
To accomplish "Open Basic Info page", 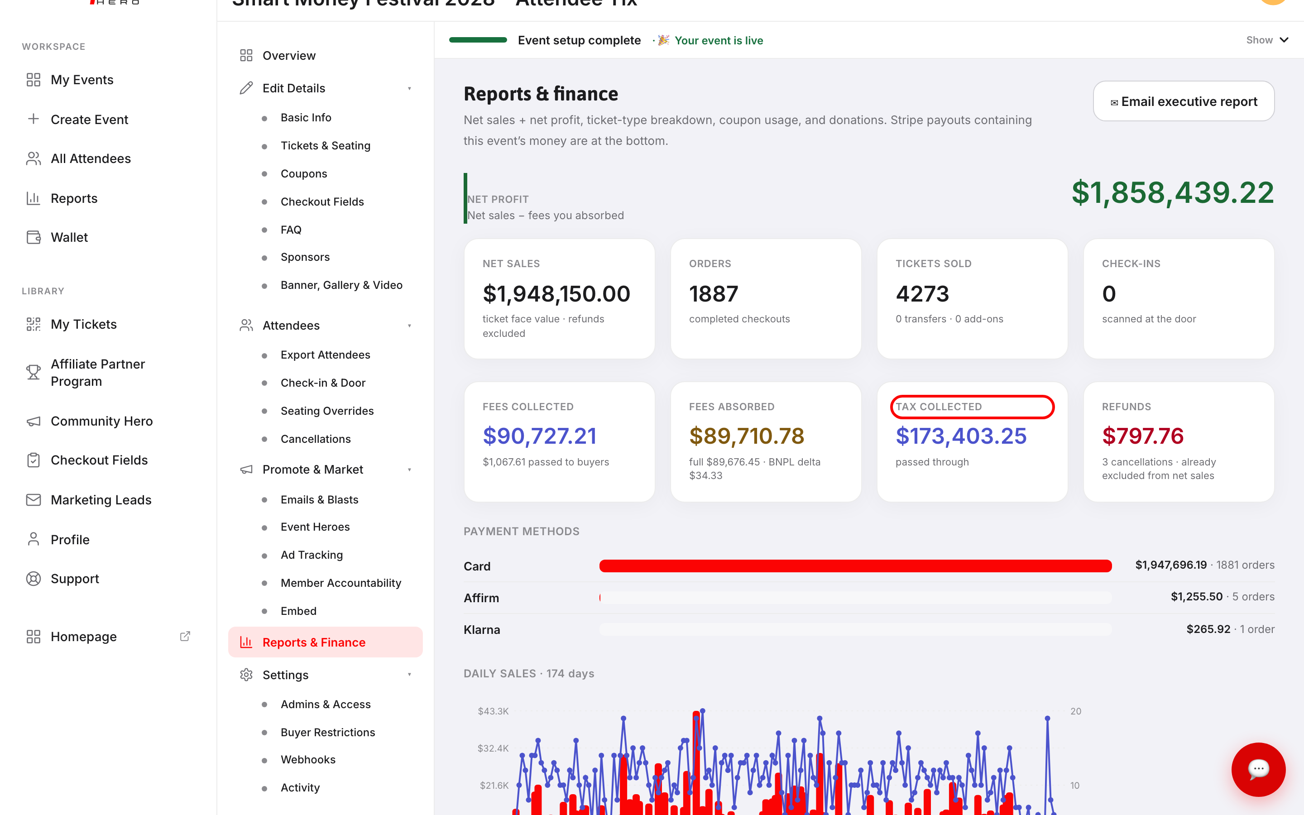I will coord(306,118).
